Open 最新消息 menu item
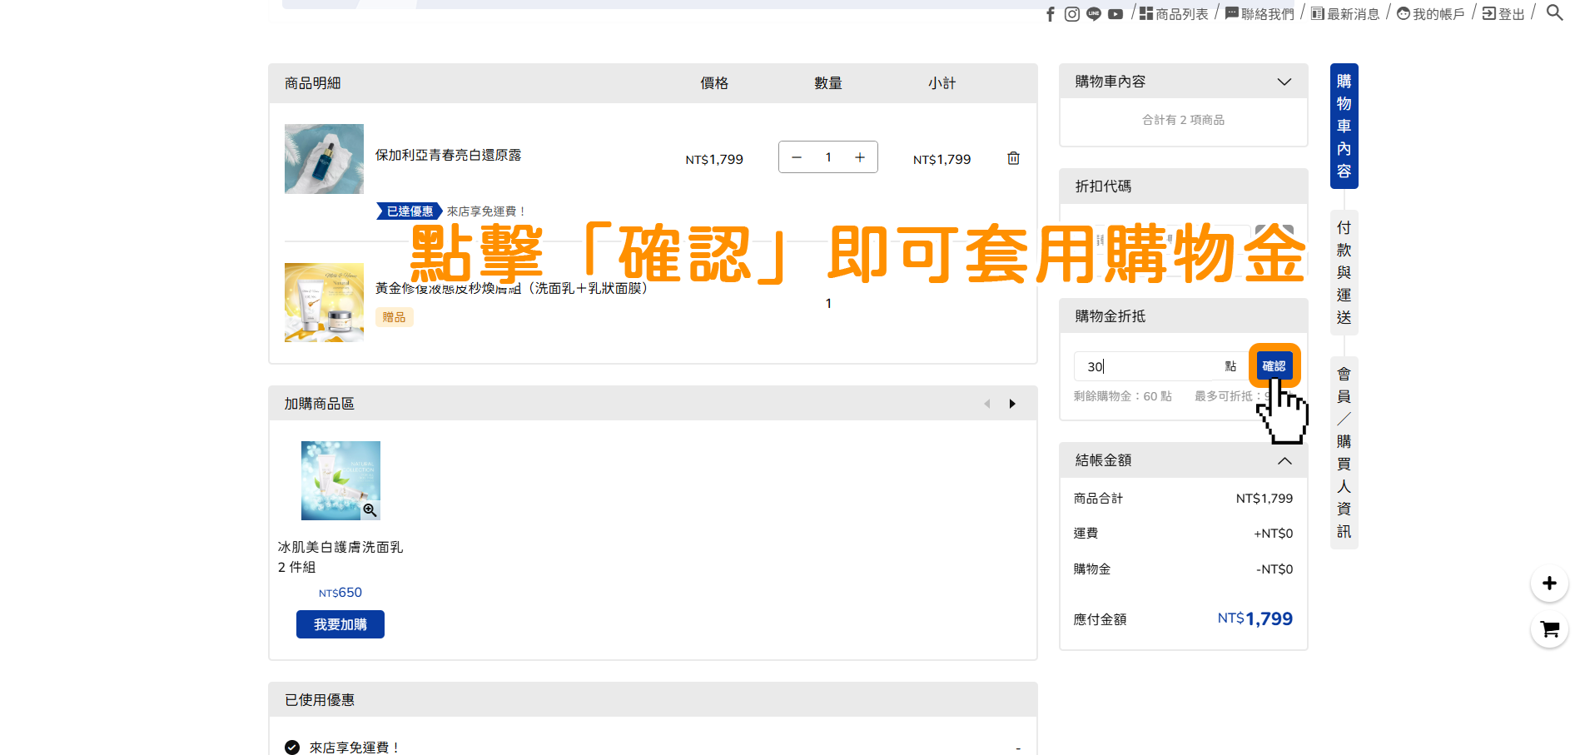The height and width of the screenshot is (755, 1580). pyautogui.click(x=1345, y=14)
